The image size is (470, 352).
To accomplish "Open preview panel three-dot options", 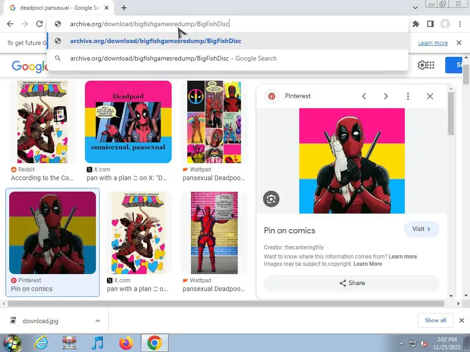I will pos(408,96).
